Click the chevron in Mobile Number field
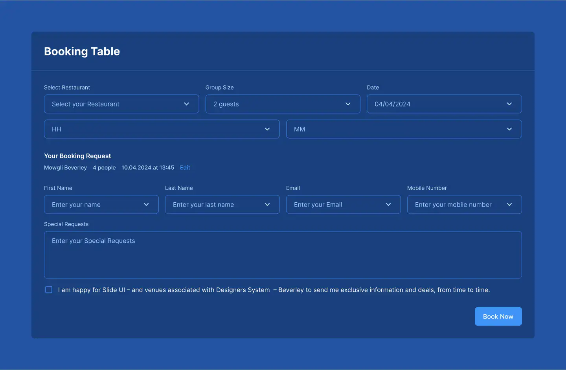566x370 pixels. click(x=509, y=205)
